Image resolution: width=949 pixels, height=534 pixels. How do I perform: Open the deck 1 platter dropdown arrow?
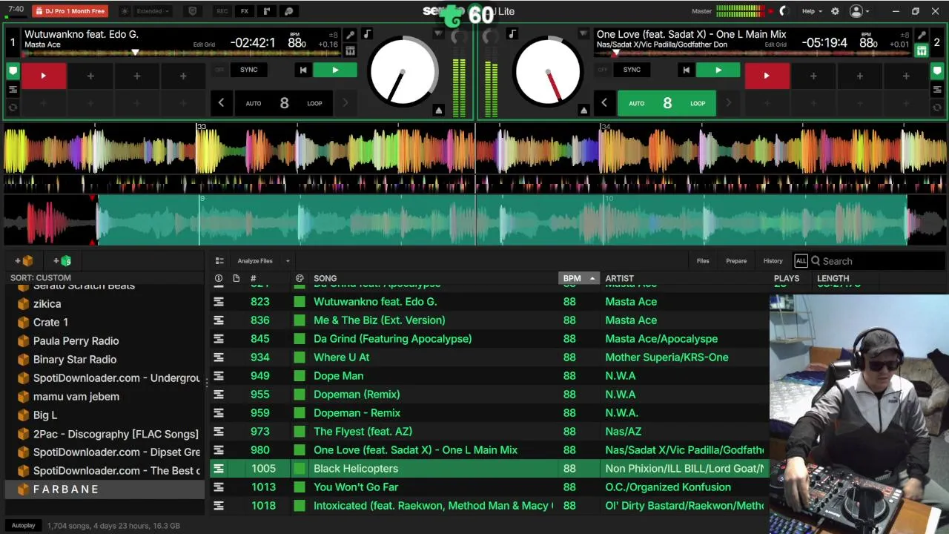coord(438,34)
